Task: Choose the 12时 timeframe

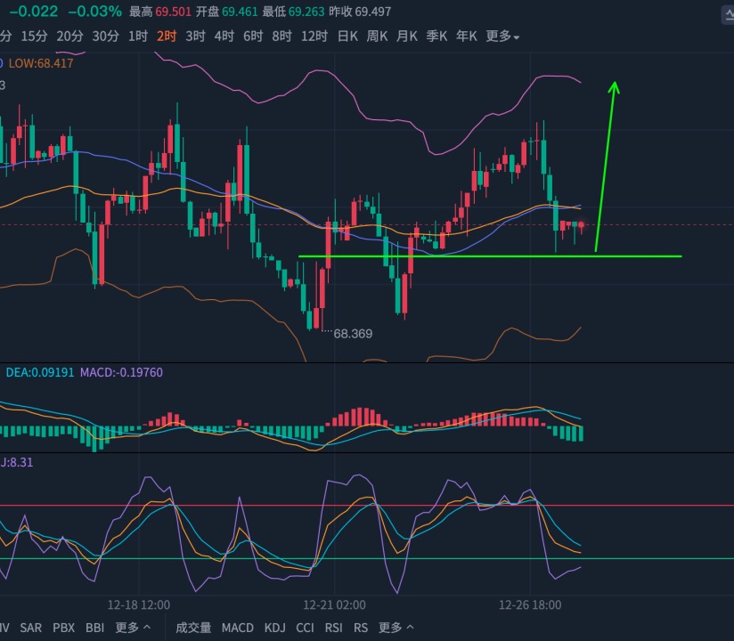Action: pyautogui.click(x=314, y=36)
